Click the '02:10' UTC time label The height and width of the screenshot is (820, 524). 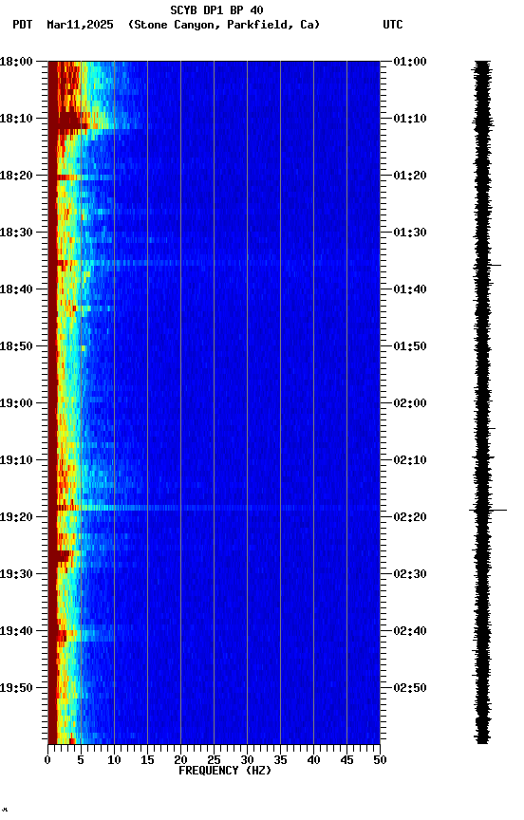point(410,460)
